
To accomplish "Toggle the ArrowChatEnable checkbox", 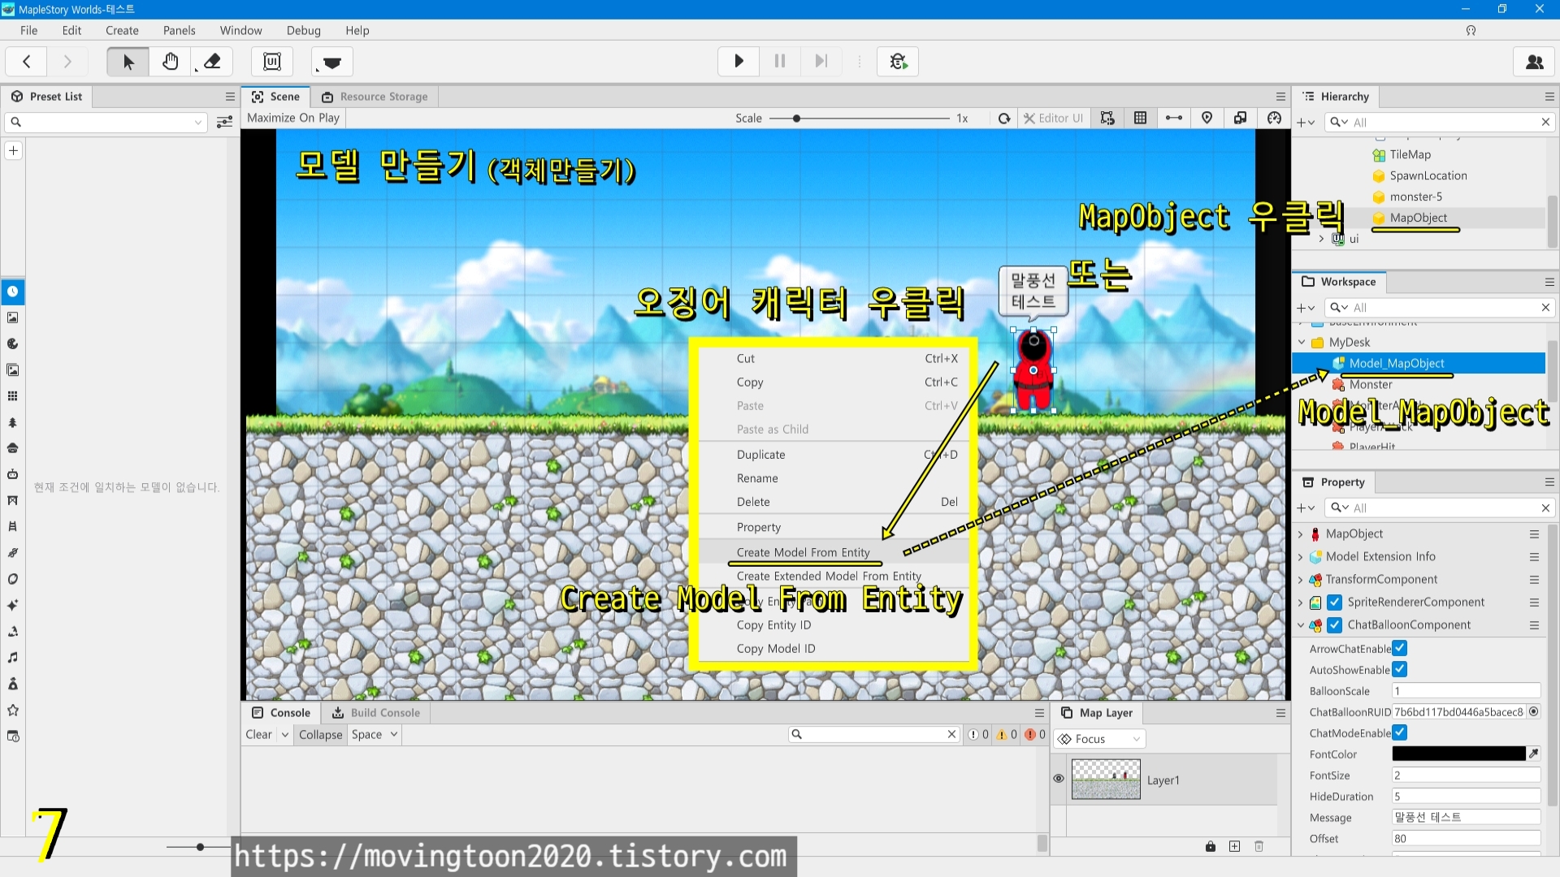I will (1400, 649).
